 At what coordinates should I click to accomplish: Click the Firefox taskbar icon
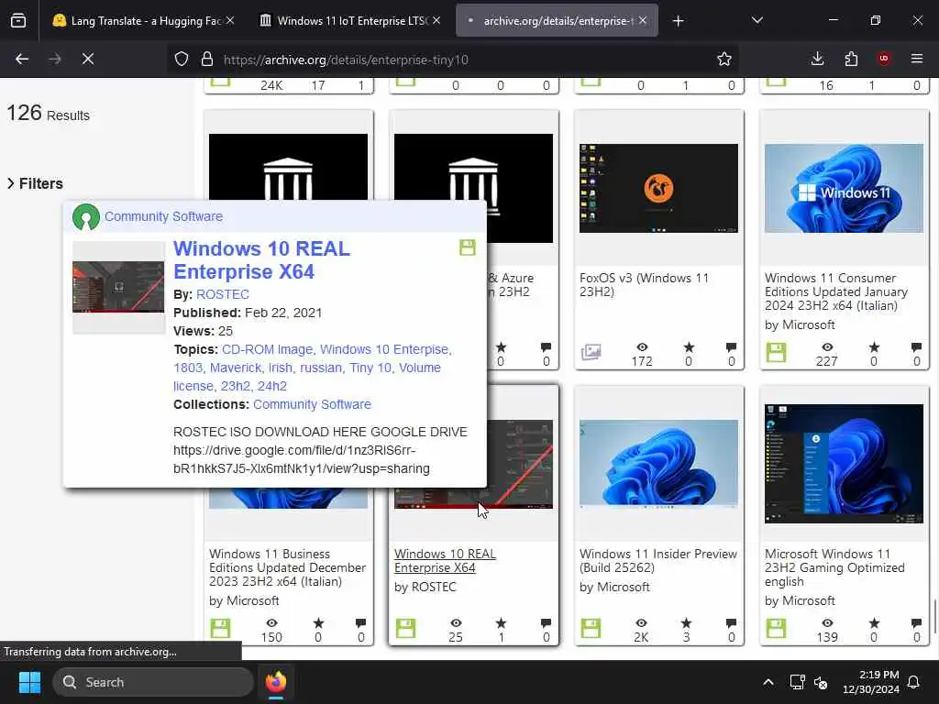pos(276,682)
